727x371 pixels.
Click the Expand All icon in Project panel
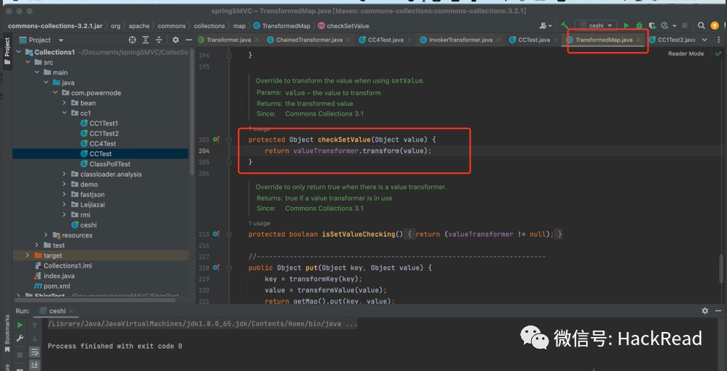[x=145, y=40]
